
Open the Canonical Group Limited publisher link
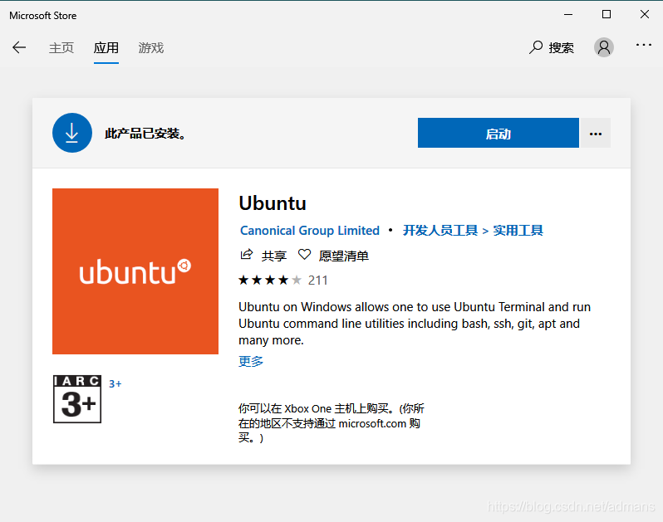click(x=310, y=231)
